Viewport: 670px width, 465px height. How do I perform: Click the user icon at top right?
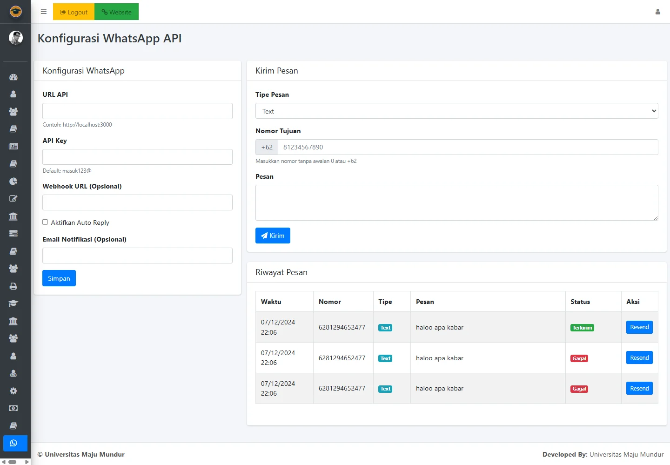click(657, 12)
